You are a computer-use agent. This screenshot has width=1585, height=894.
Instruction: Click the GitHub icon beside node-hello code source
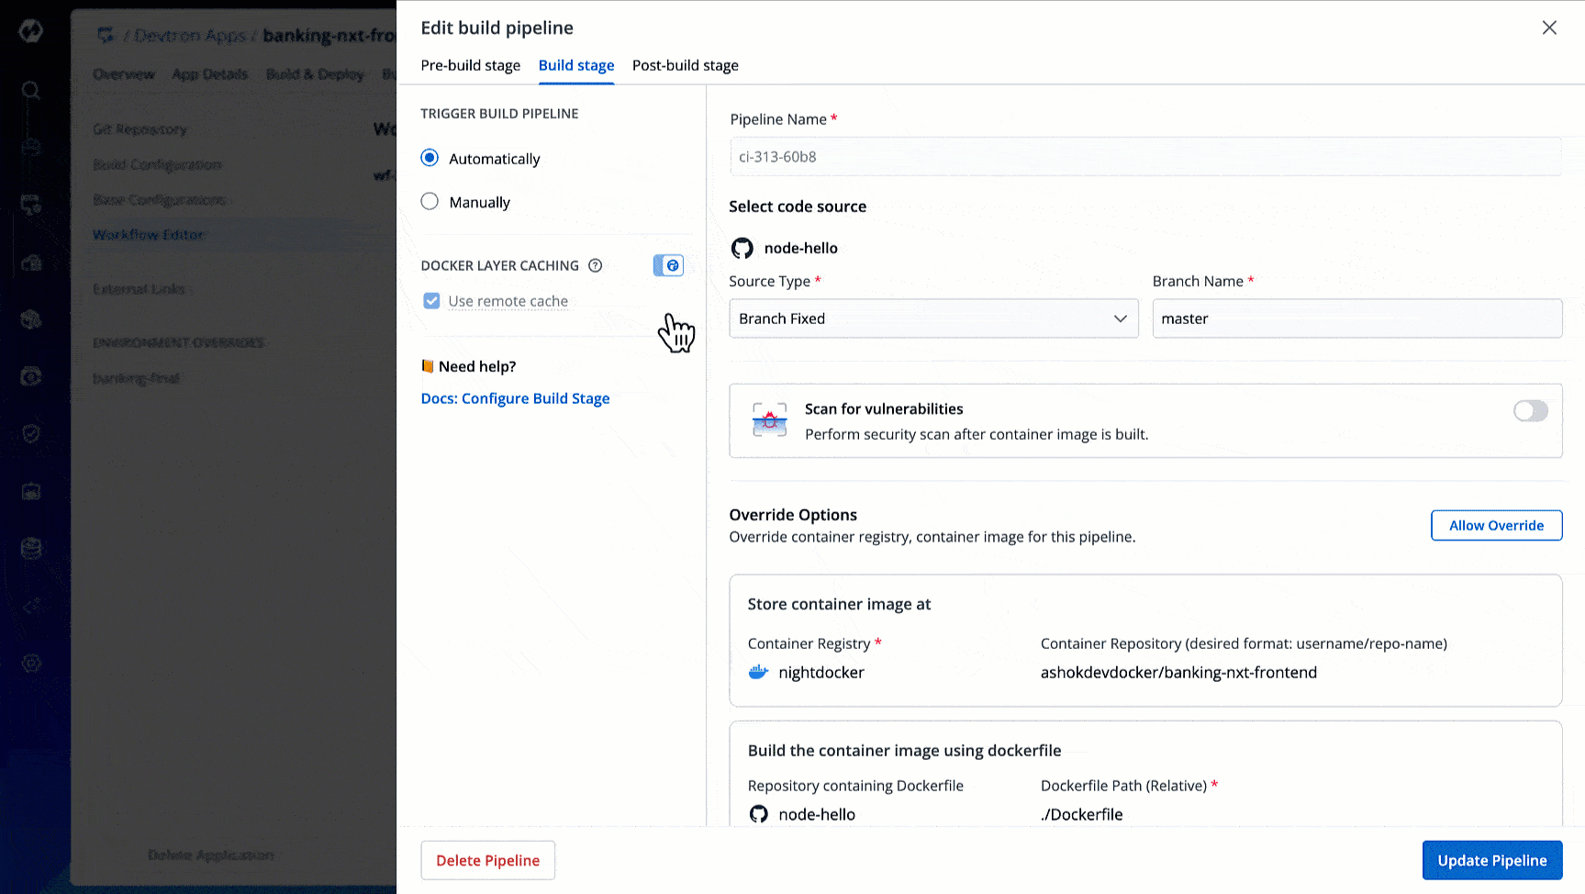[x=742, y=248]
